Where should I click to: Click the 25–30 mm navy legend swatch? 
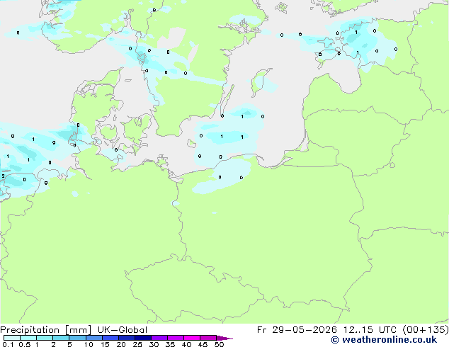[143, 338]
